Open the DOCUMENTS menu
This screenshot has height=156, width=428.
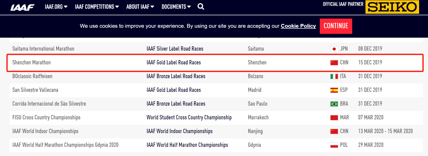(x=176, y=7)
